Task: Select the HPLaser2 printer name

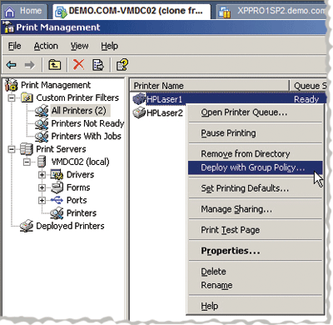Action: tap(165, 112)
